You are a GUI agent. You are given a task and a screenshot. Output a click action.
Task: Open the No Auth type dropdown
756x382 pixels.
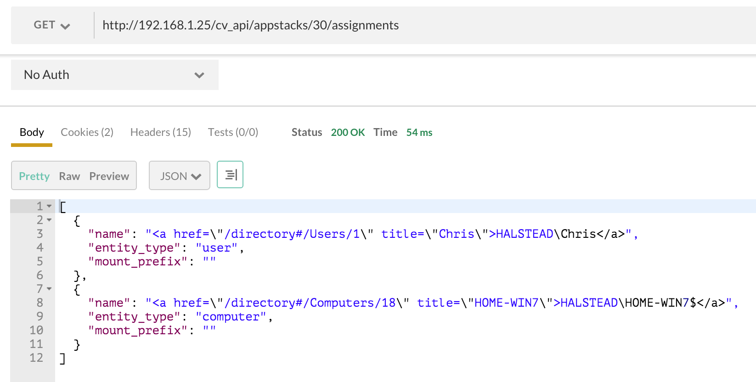click(114, 75)
